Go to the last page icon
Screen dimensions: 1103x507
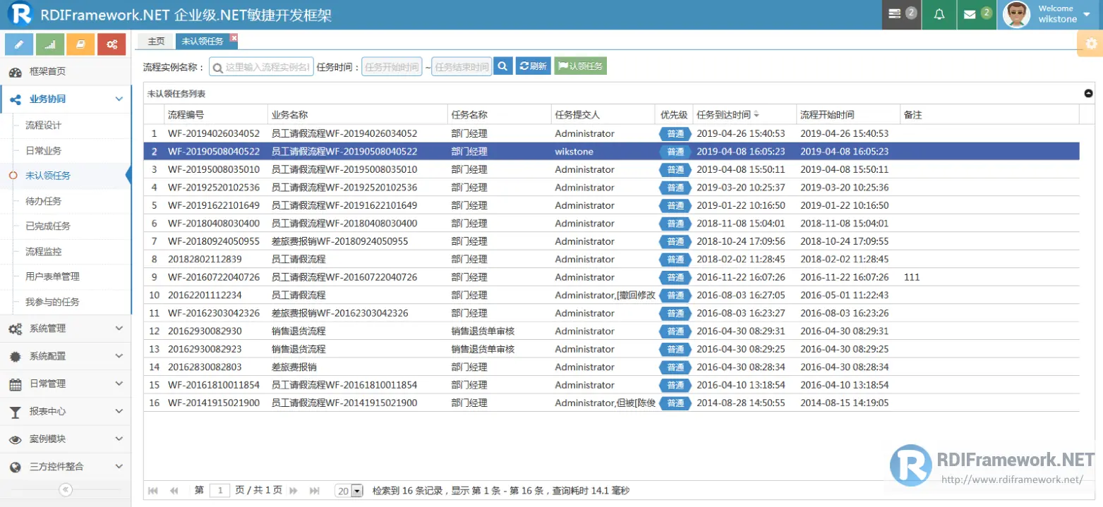click(x=315, y=491)
